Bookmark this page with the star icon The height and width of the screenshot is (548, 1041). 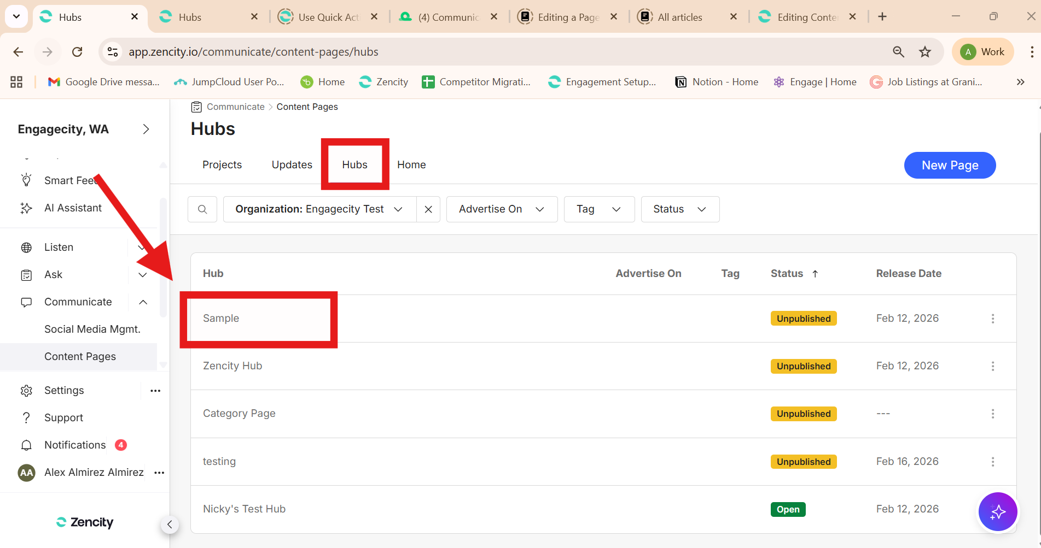(924, 52)
